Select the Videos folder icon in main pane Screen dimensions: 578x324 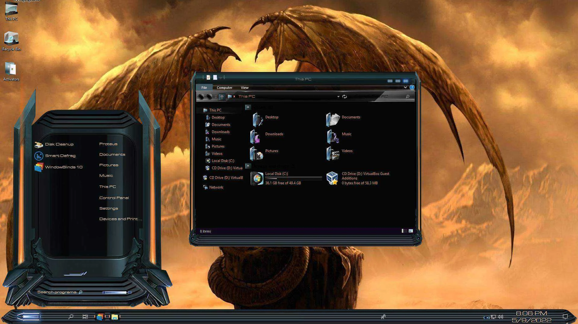pos(333,154)
